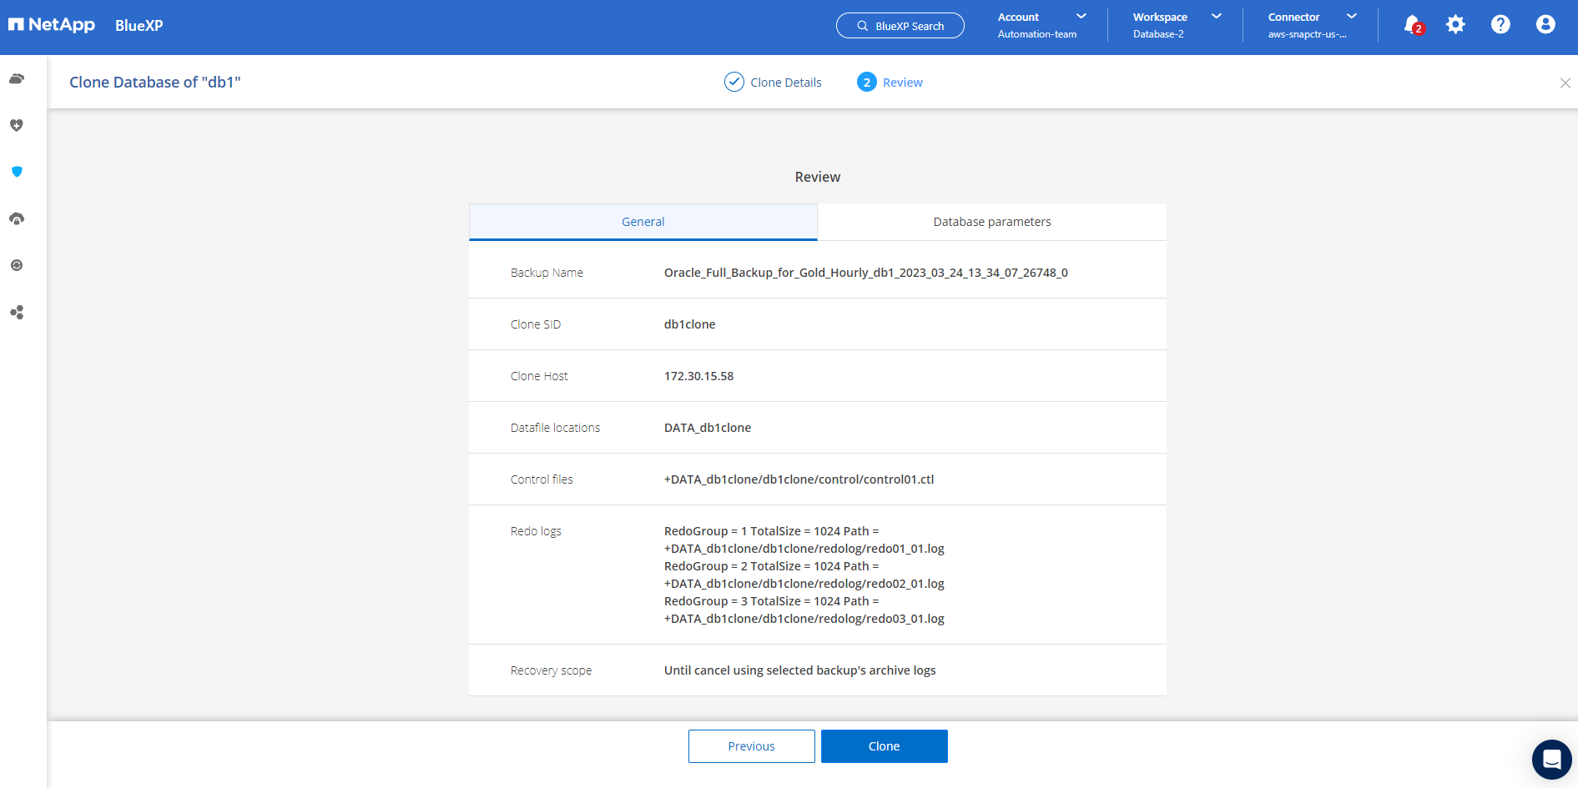Viewport: 1578px width, 788px height.
Task: Expand the Connector dropdown
Action: click(1312, 25)
